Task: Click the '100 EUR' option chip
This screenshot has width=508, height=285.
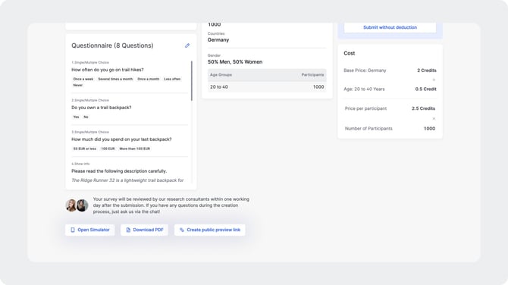Action: coord(108,149)
